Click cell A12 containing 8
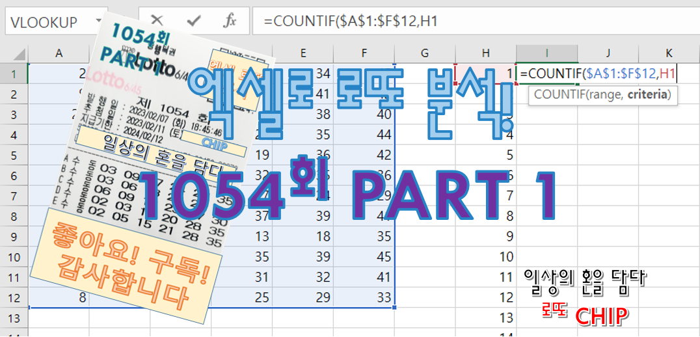This screenshot has width=700, height=337. 59,297
